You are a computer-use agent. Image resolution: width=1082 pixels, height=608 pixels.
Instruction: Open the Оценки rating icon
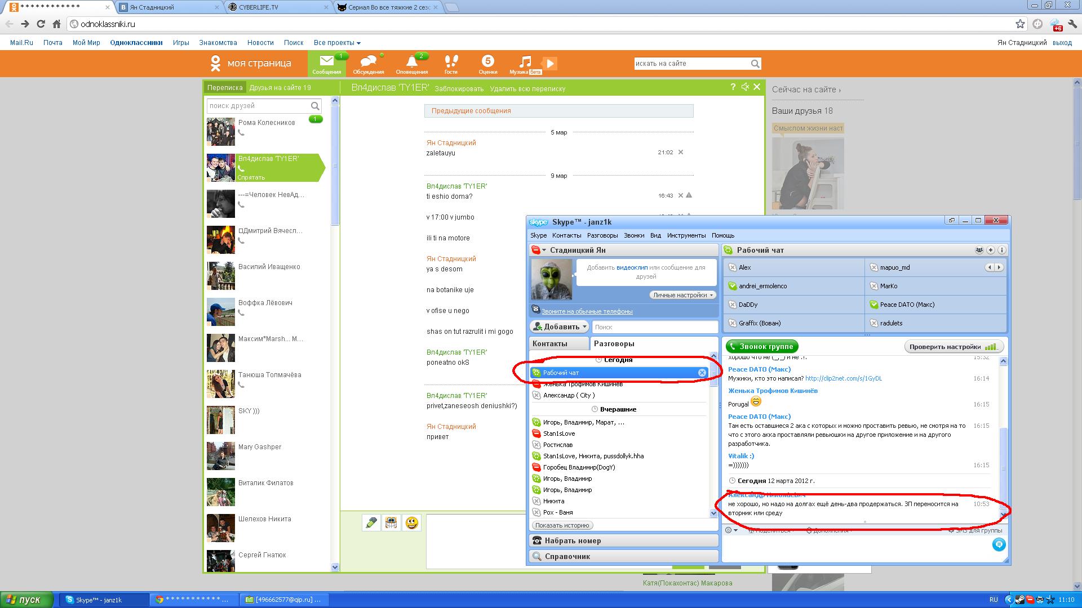pos(487,61)
